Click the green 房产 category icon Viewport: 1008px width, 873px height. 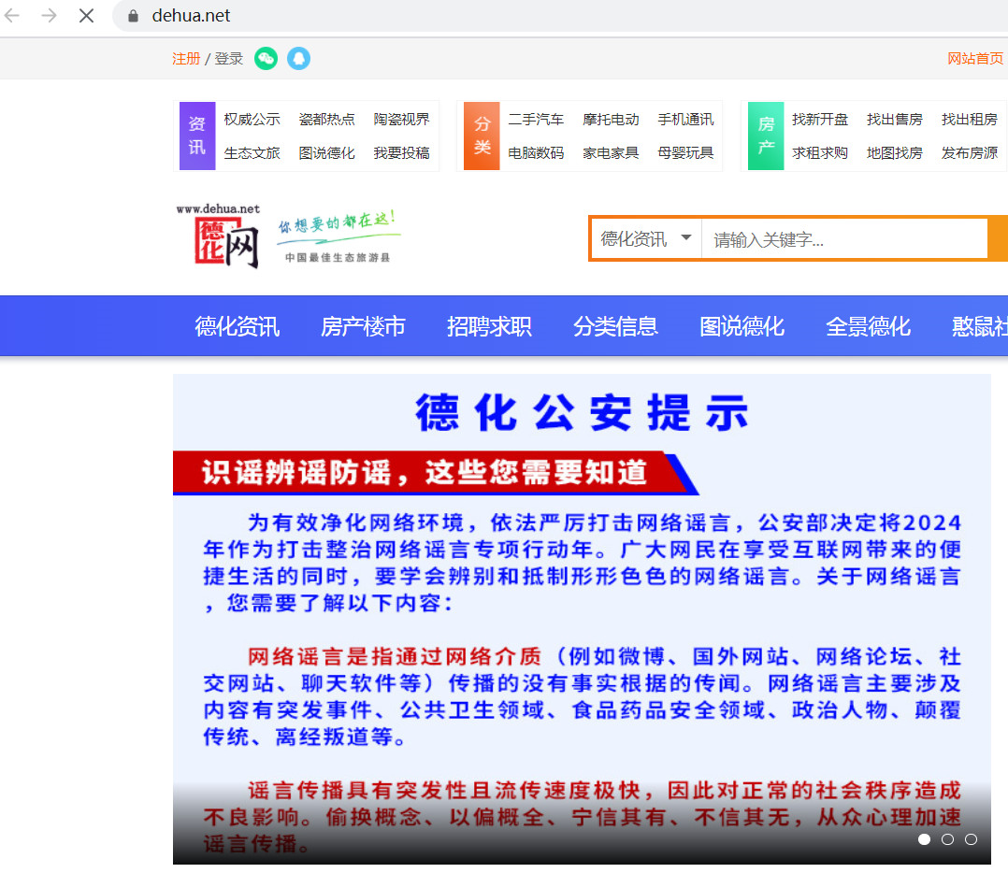point(766,136)
